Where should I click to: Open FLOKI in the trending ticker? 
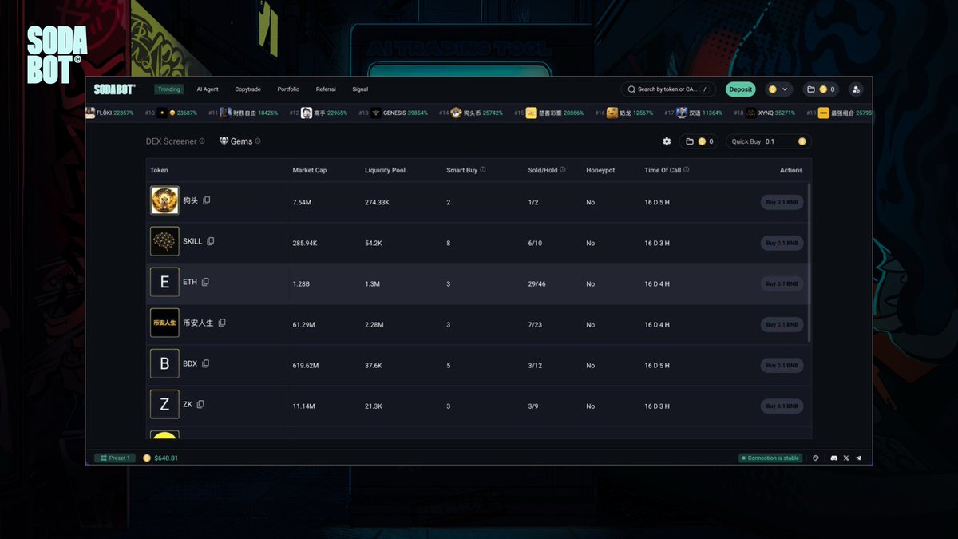click(x=110, y=113)
